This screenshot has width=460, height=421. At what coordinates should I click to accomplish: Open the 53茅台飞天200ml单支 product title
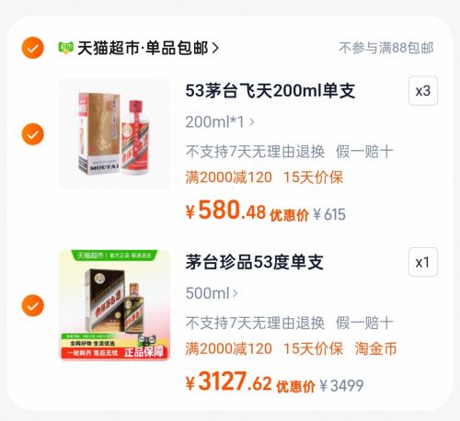270,91
